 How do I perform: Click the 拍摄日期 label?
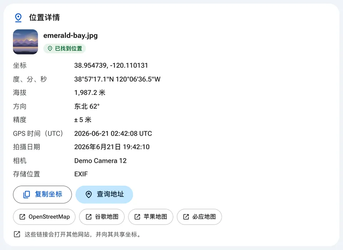[26, 147]
